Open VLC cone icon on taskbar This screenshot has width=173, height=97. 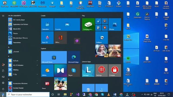pos(109,95)
